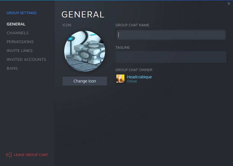This screenshot has height=166, width=233.
Task: Switch to the Permissions section
Action: (20, 42)
